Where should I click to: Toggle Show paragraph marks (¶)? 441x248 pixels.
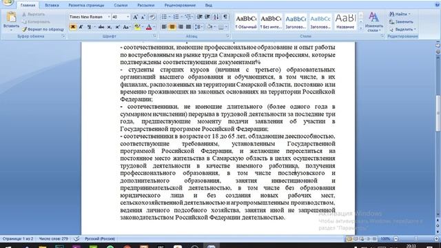coord(225,17)
